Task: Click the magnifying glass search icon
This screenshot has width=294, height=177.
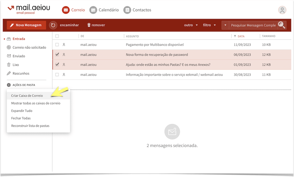Action: click(x=281, y=25)
